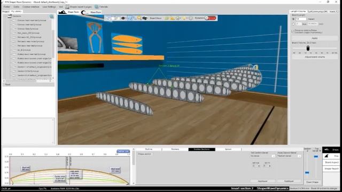Click the yellow folder icon in viewport toolbar
Screen dimensions: 342x192
pyautogui.click(x=172, y=18)
